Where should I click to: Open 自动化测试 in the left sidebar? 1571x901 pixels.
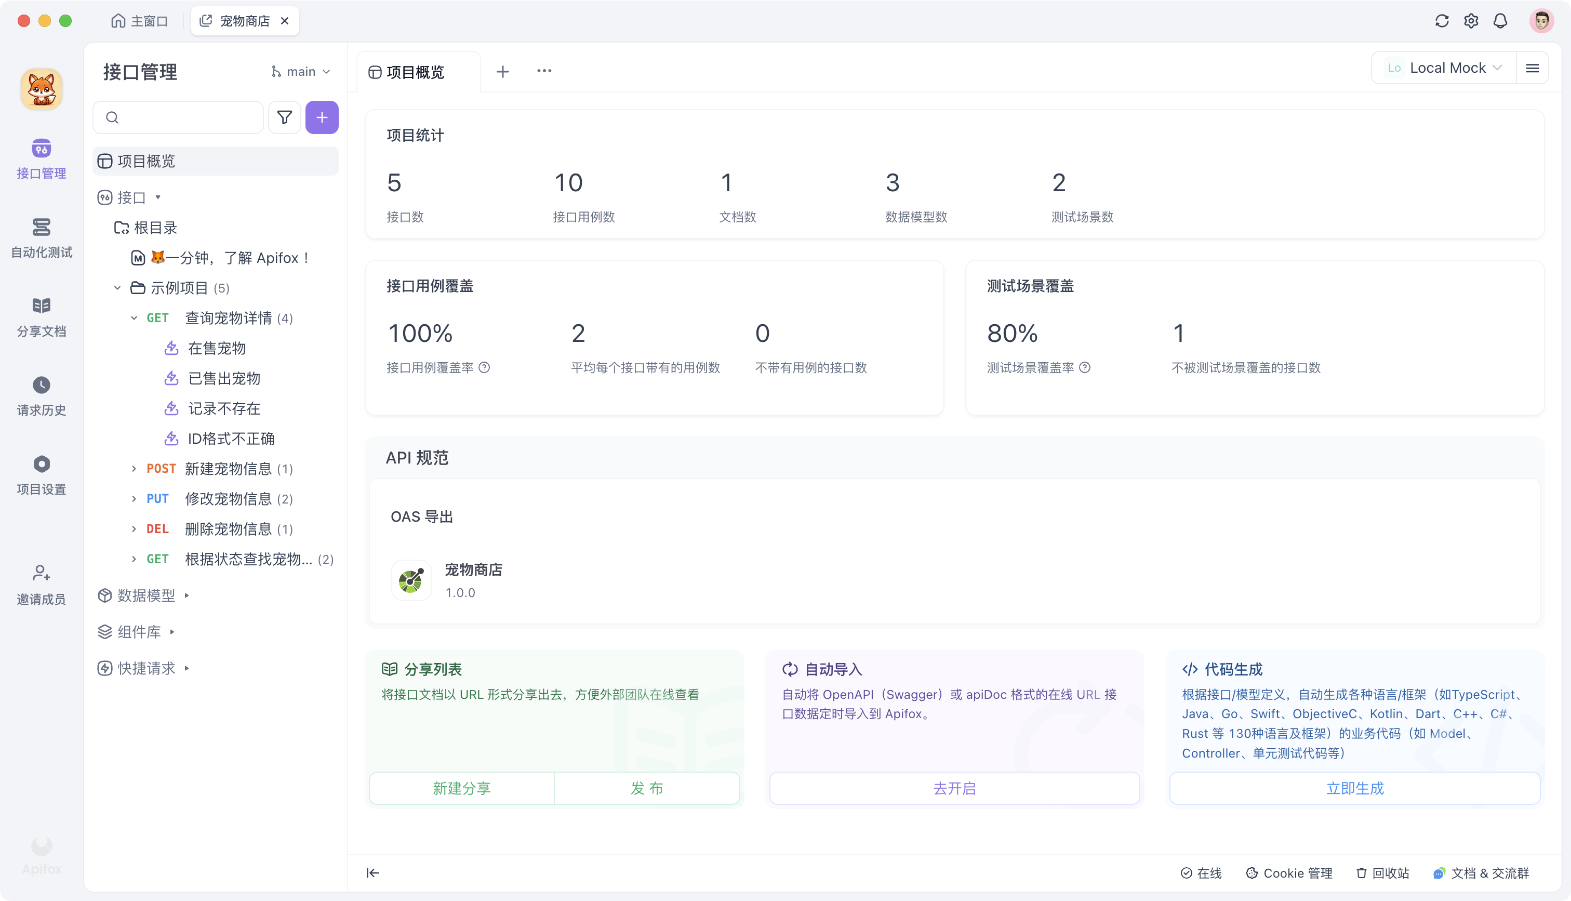click(41, 239)
